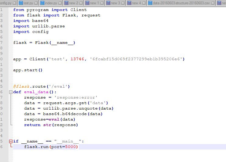Open the new 1 tab
226x162 pixels.
point(94,3)
